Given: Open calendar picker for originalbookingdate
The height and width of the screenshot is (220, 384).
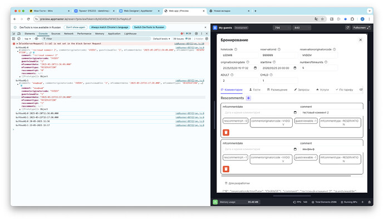Looking at the screenshot, I should point(255,68).
